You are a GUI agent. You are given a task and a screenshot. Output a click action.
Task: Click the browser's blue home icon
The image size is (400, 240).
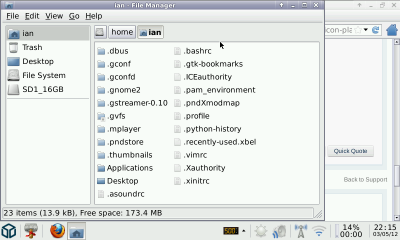point(392,30)
